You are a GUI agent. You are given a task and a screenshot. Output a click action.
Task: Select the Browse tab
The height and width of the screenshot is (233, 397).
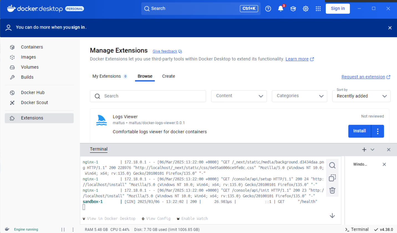pos(145,76)
